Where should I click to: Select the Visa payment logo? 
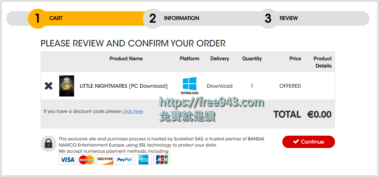[x=67, y=160]
